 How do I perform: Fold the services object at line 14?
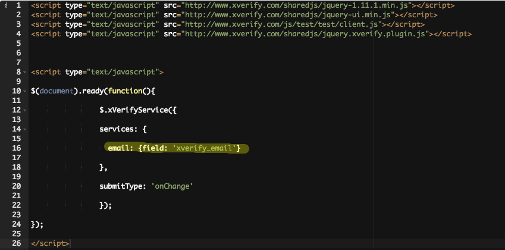[24, 129]
